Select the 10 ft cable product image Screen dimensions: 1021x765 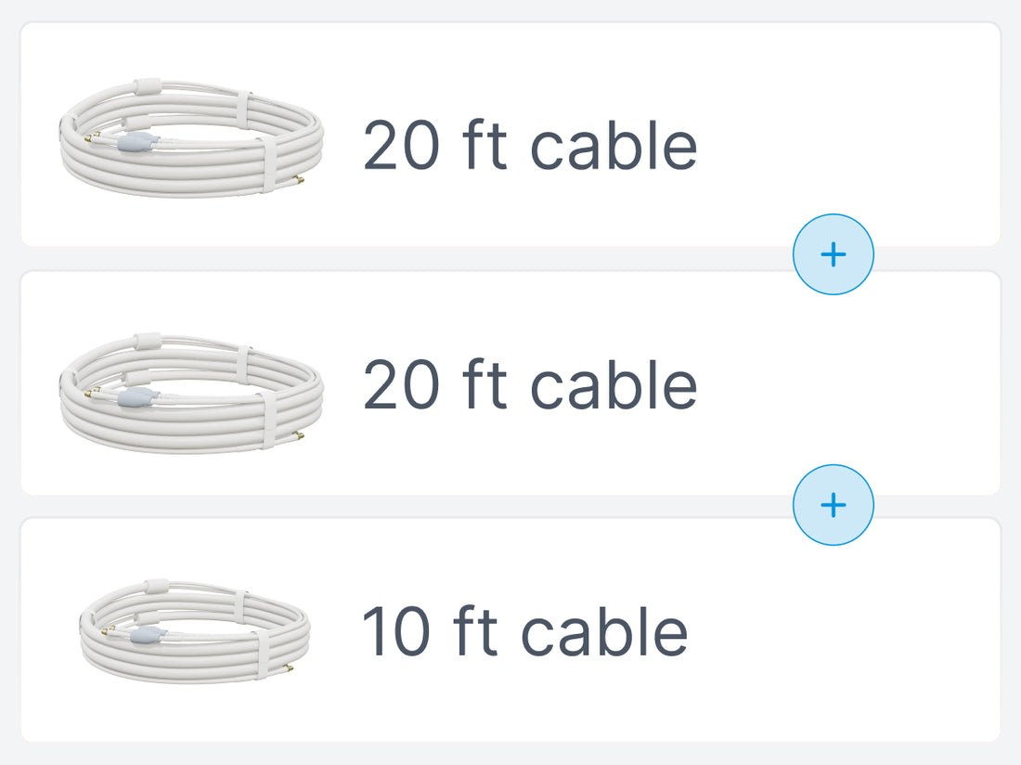195,629
